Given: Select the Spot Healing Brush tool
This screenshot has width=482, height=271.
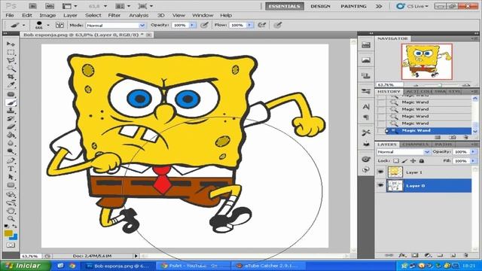Looking at the screenshot, I should point(11,94).
